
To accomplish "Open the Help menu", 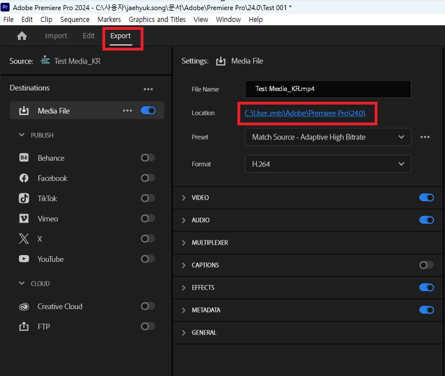I will pyautogui.click(x=256, y=19).
